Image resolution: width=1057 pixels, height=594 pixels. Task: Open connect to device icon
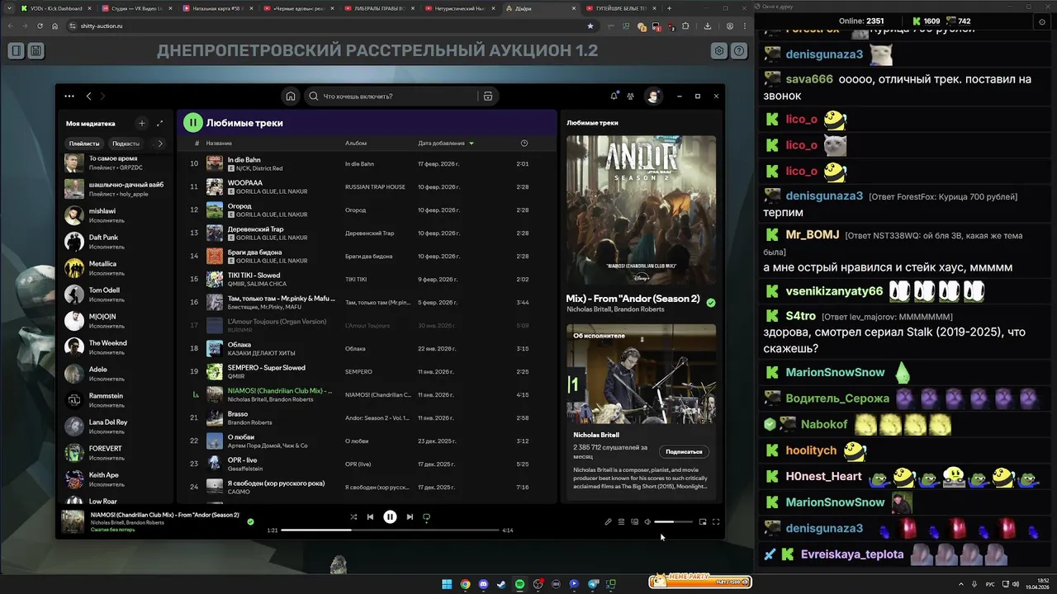click(x=634, y=521)
